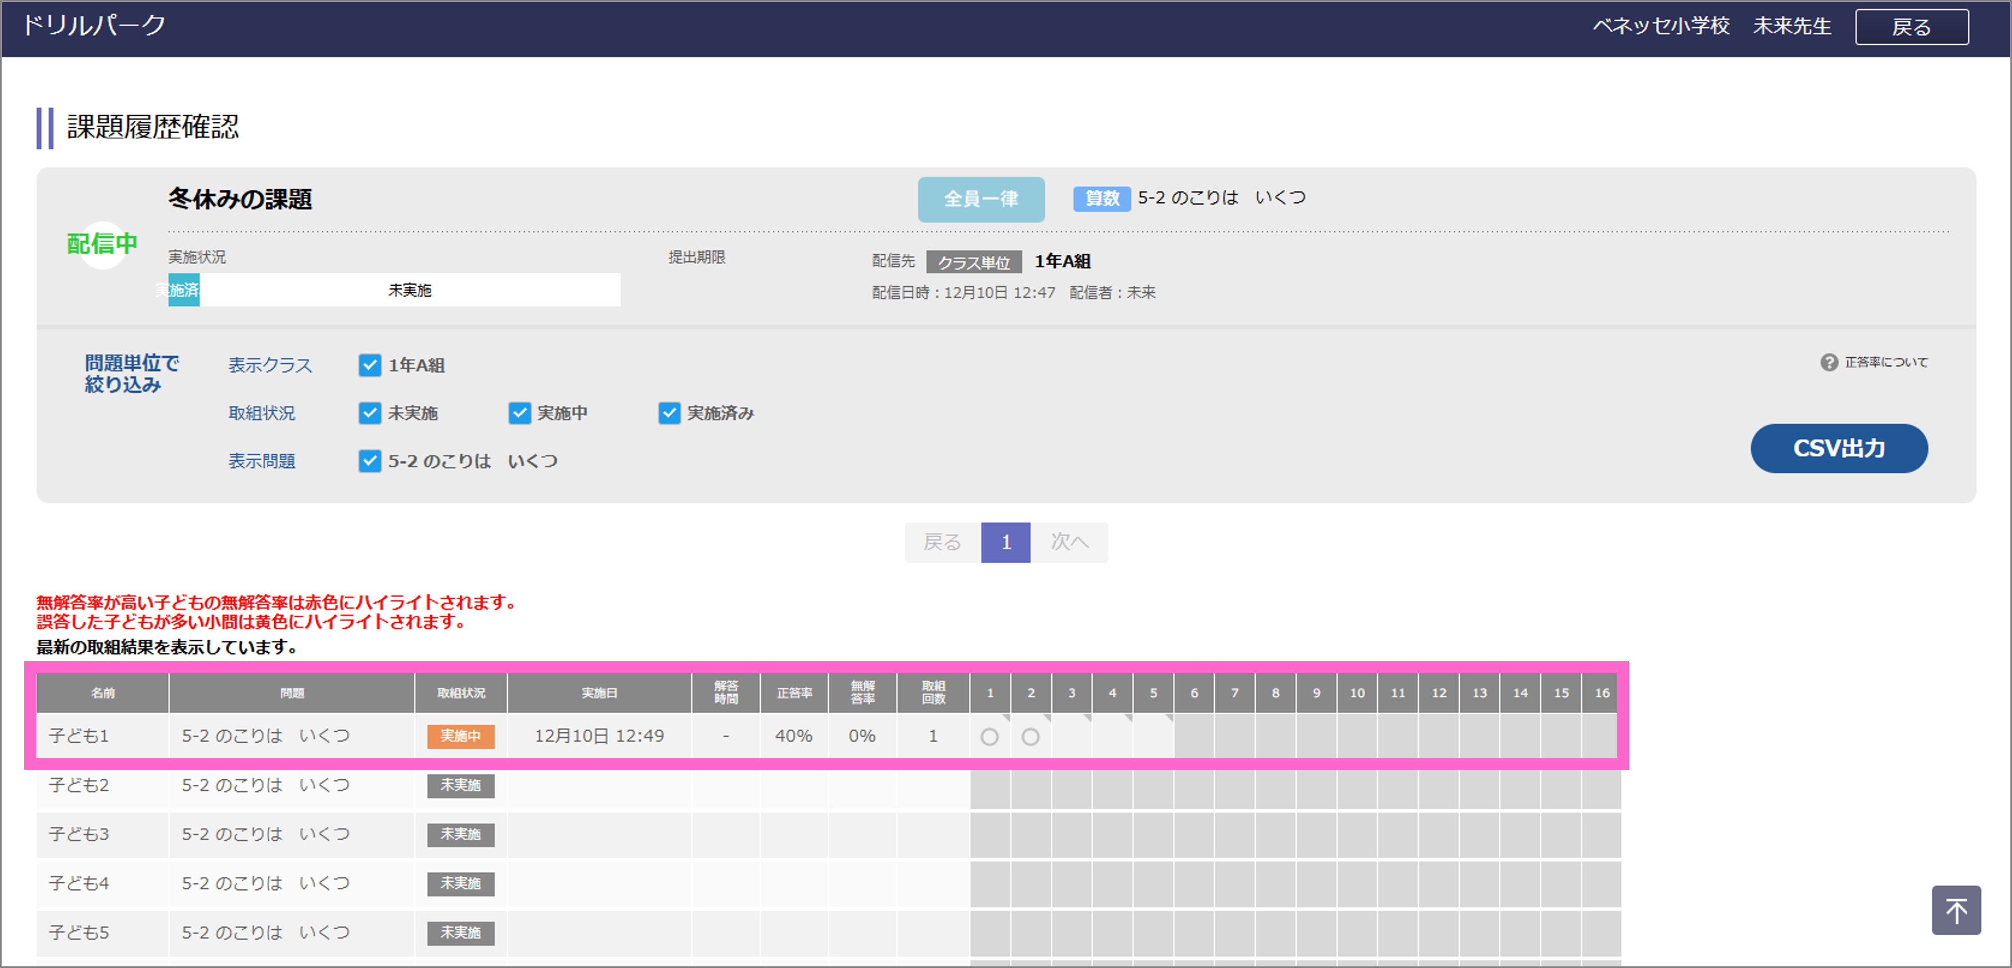This screenshot has width=2012, height=968.
Task: Uncheck the 1年A組 class checkbox
Action: click(370, 365)
